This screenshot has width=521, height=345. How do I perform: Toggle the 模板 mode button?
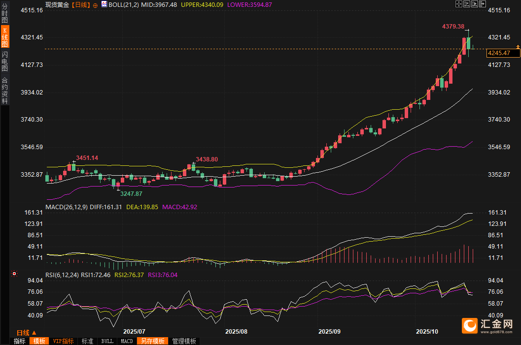pyautogui.click(x=39, y=341)
